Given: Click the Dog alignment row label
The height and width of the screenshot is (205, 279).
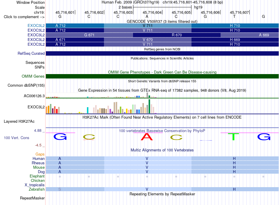Looking at the screenshot, I should click(41, 172).
